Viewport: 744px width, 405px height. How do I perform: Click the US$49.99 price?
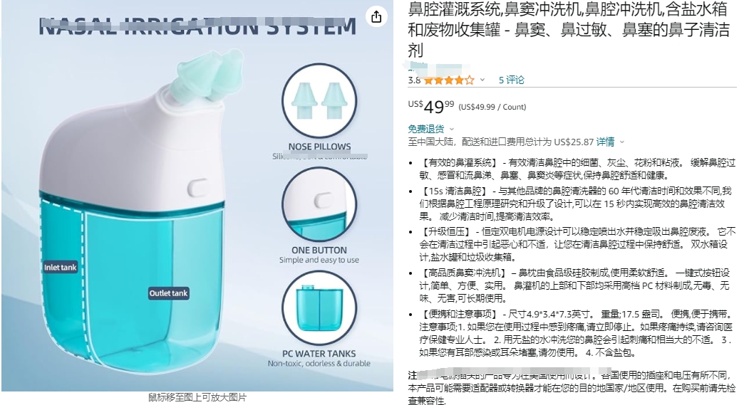431,106
